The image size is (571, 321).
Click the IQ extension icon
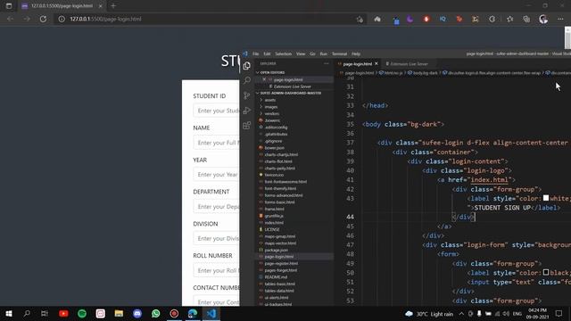click(443, 19)
